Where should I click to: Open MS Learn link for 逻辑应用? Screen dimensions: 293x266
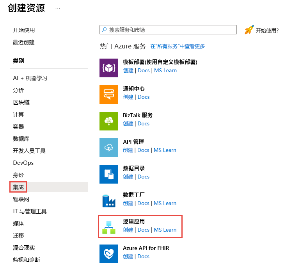pos(165,230)
